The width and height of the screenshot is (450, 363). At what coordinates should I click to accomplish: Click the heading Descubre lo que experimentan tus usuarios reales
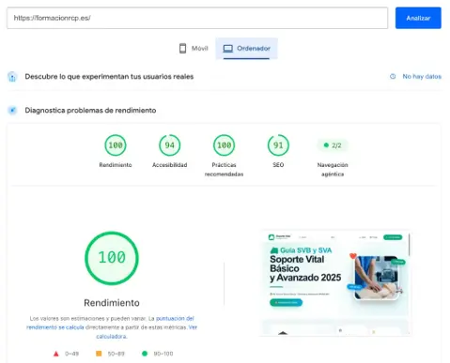coord(109,77)
